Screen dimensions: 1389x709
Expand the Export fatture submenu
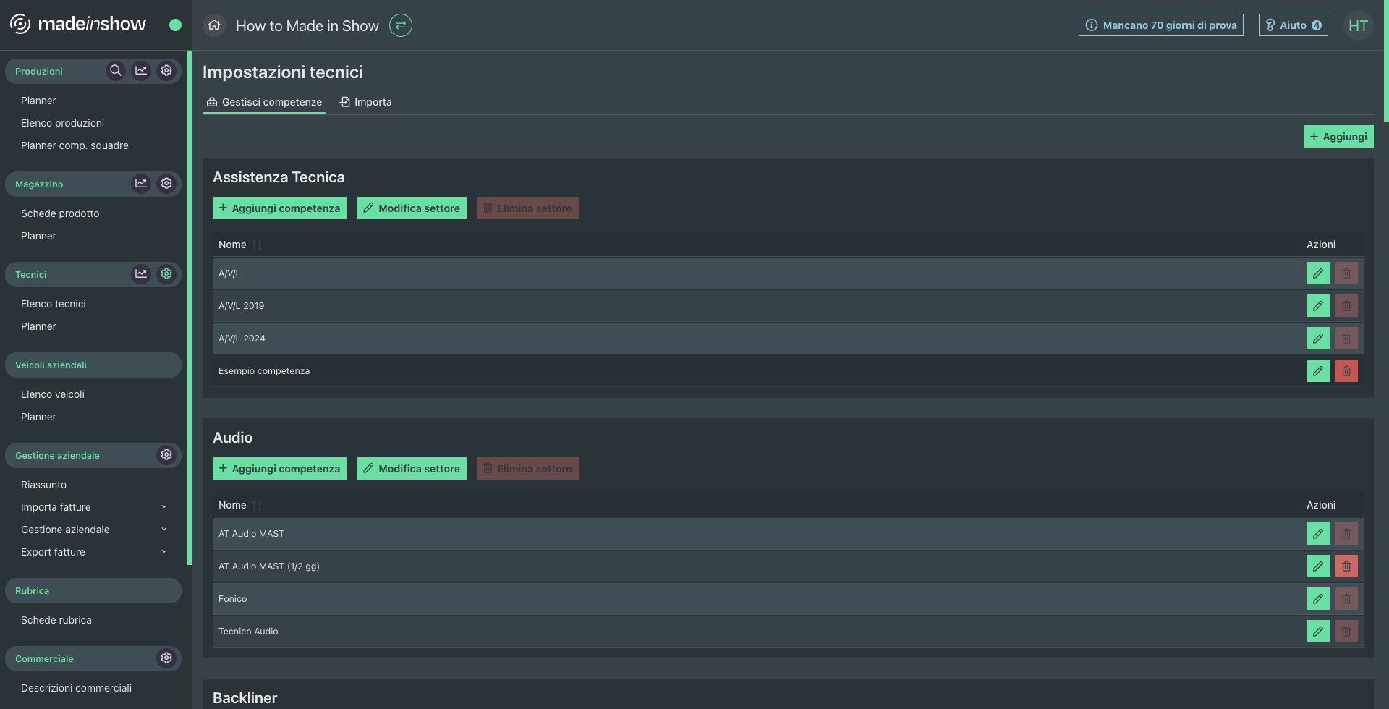click(164, 552)
